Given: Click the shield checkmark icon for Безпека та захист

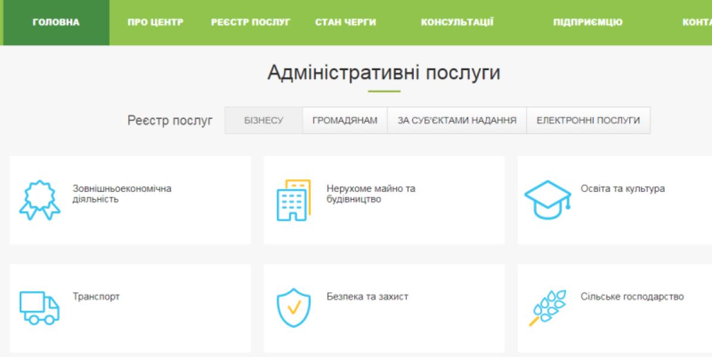Looking at the screenshot, I should [x=294, y=308].
